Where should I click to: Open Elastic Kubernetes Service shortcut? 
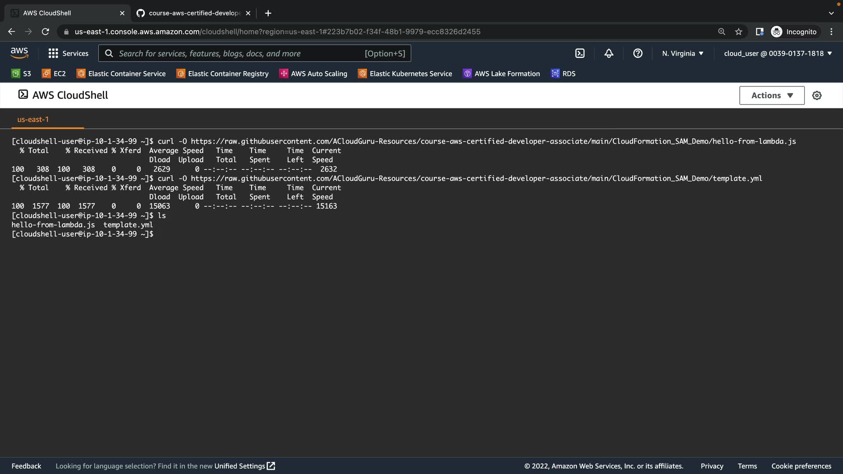(x=405, y=74)
